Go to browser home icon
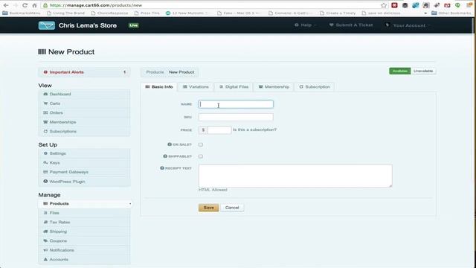 tap(34, 5)
